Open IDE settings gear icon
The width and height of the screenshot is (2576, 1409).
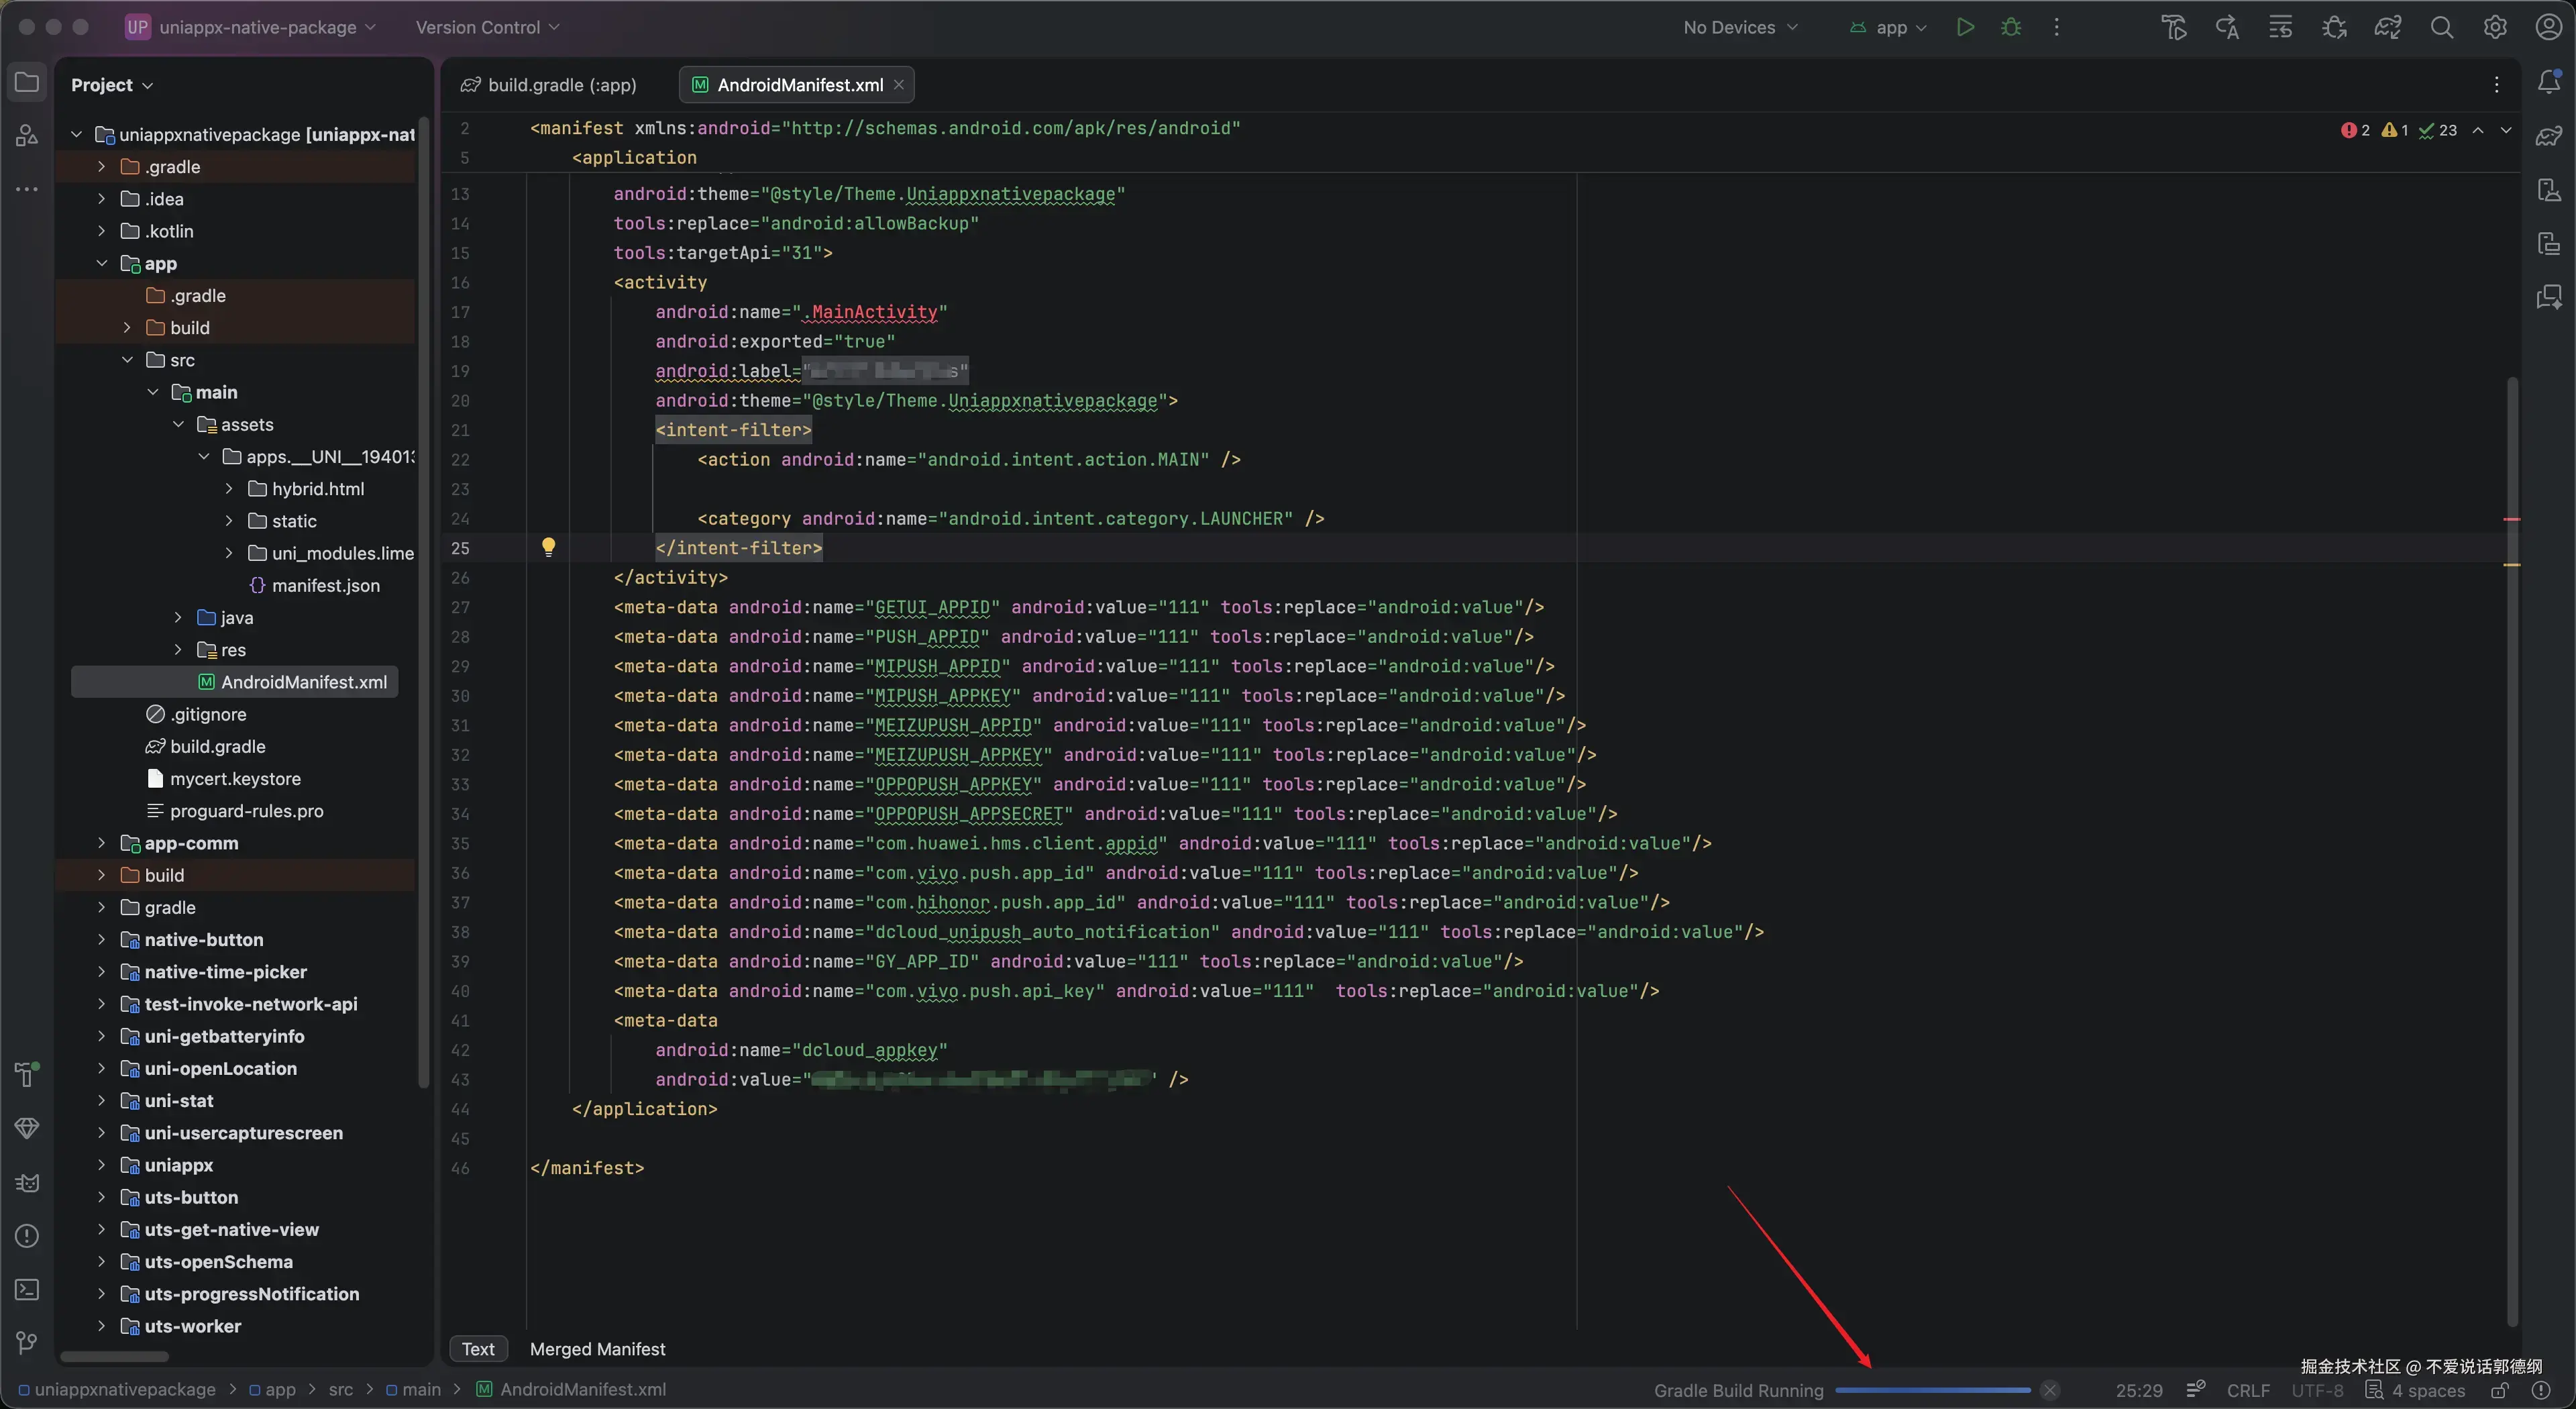tap(2495, 27)
